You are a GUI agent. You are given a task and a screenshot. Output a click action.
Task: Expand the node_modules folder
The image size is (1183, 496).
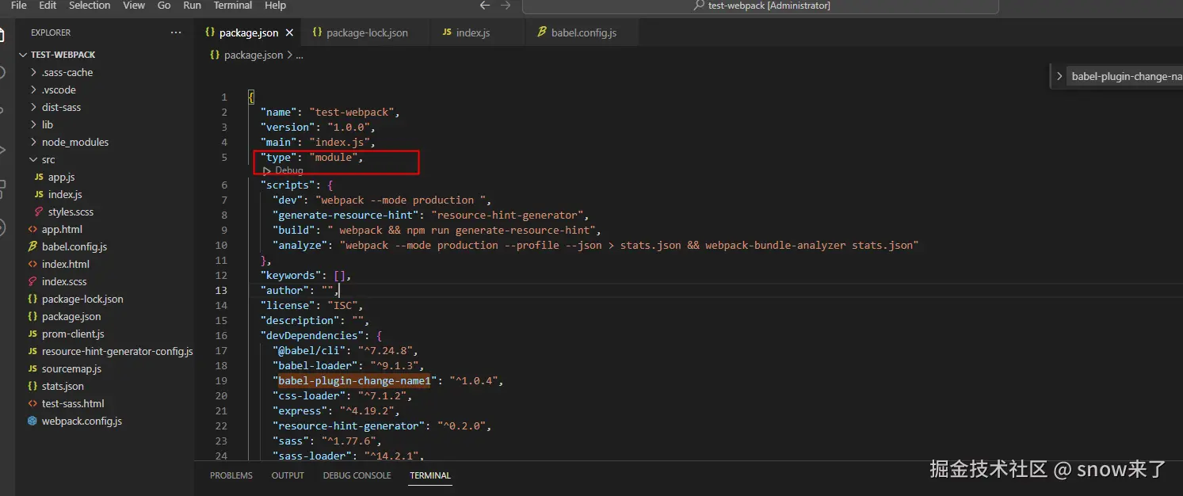[106, 142]
